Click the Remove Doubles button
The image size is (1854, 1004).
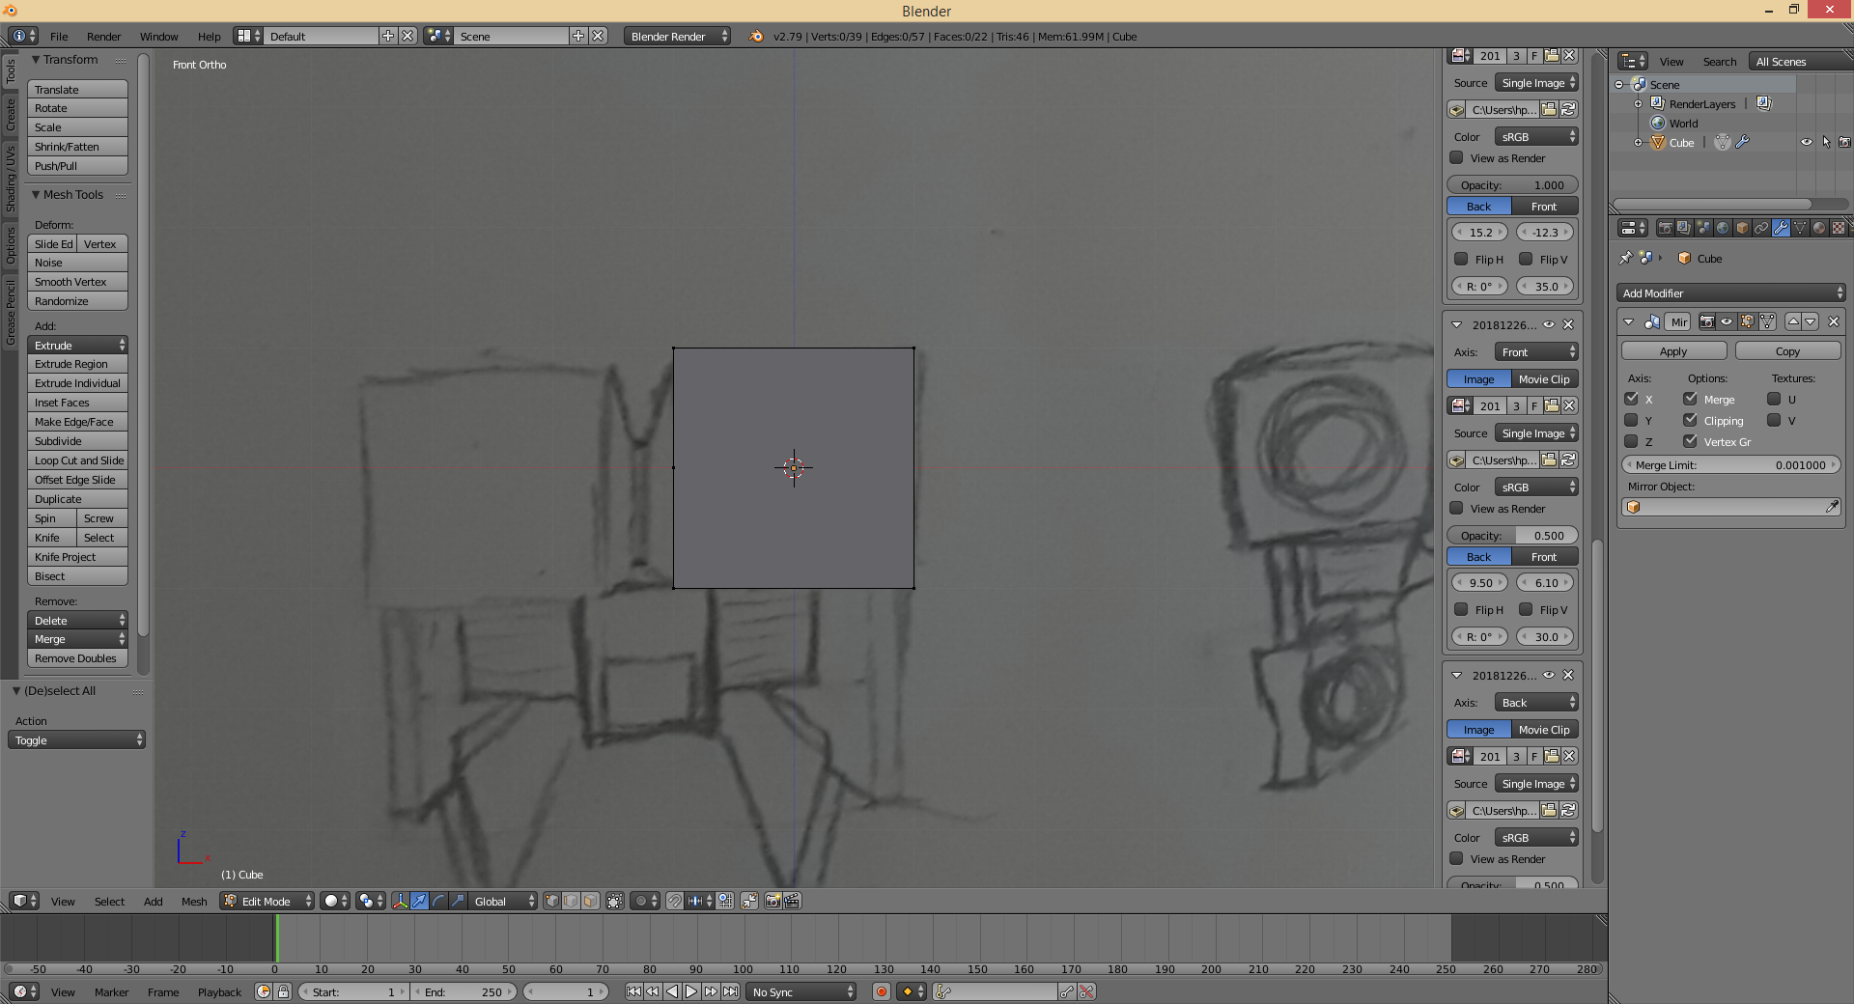77,658
